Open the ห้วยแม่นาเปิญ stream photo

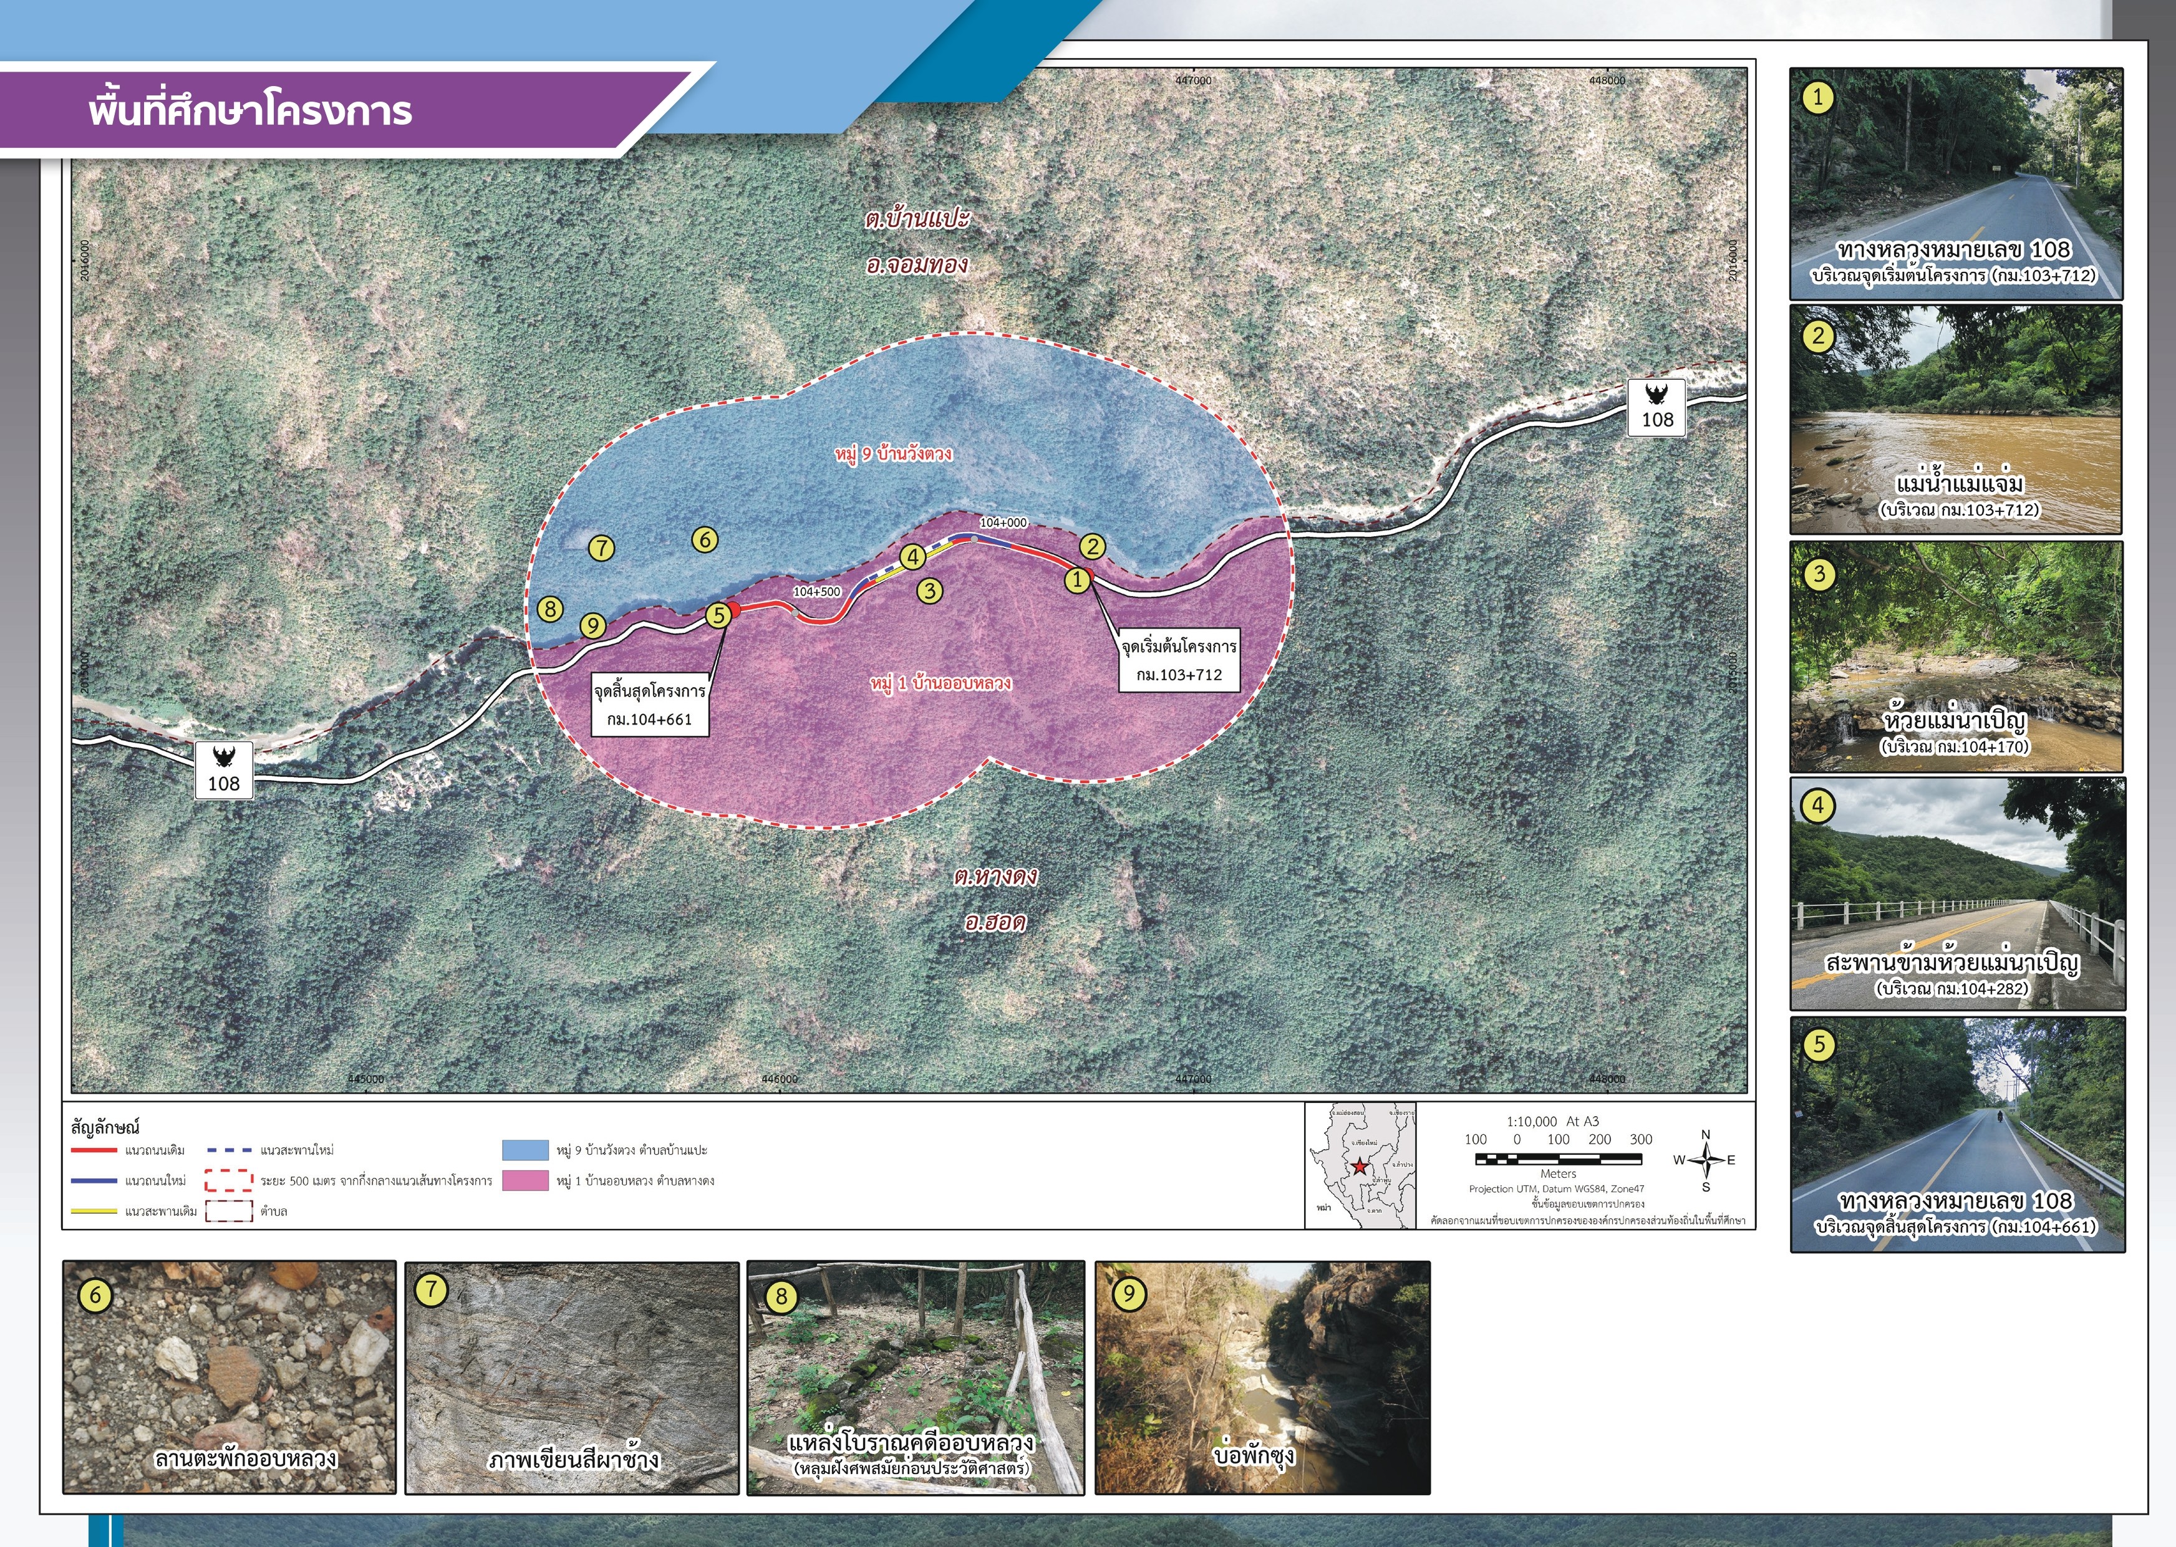pyautogui.click(x=1956, y=657)
